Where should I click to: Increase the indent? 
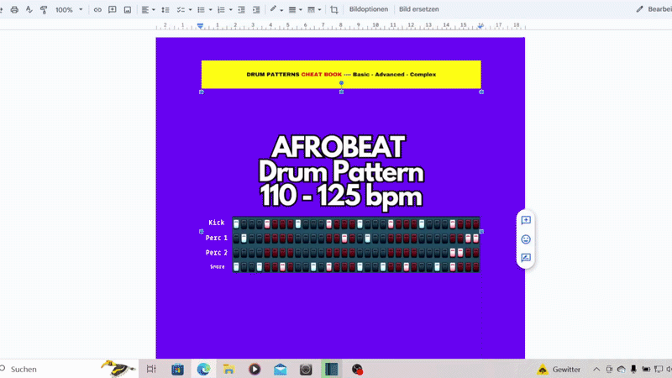click(x=256, y=9)
